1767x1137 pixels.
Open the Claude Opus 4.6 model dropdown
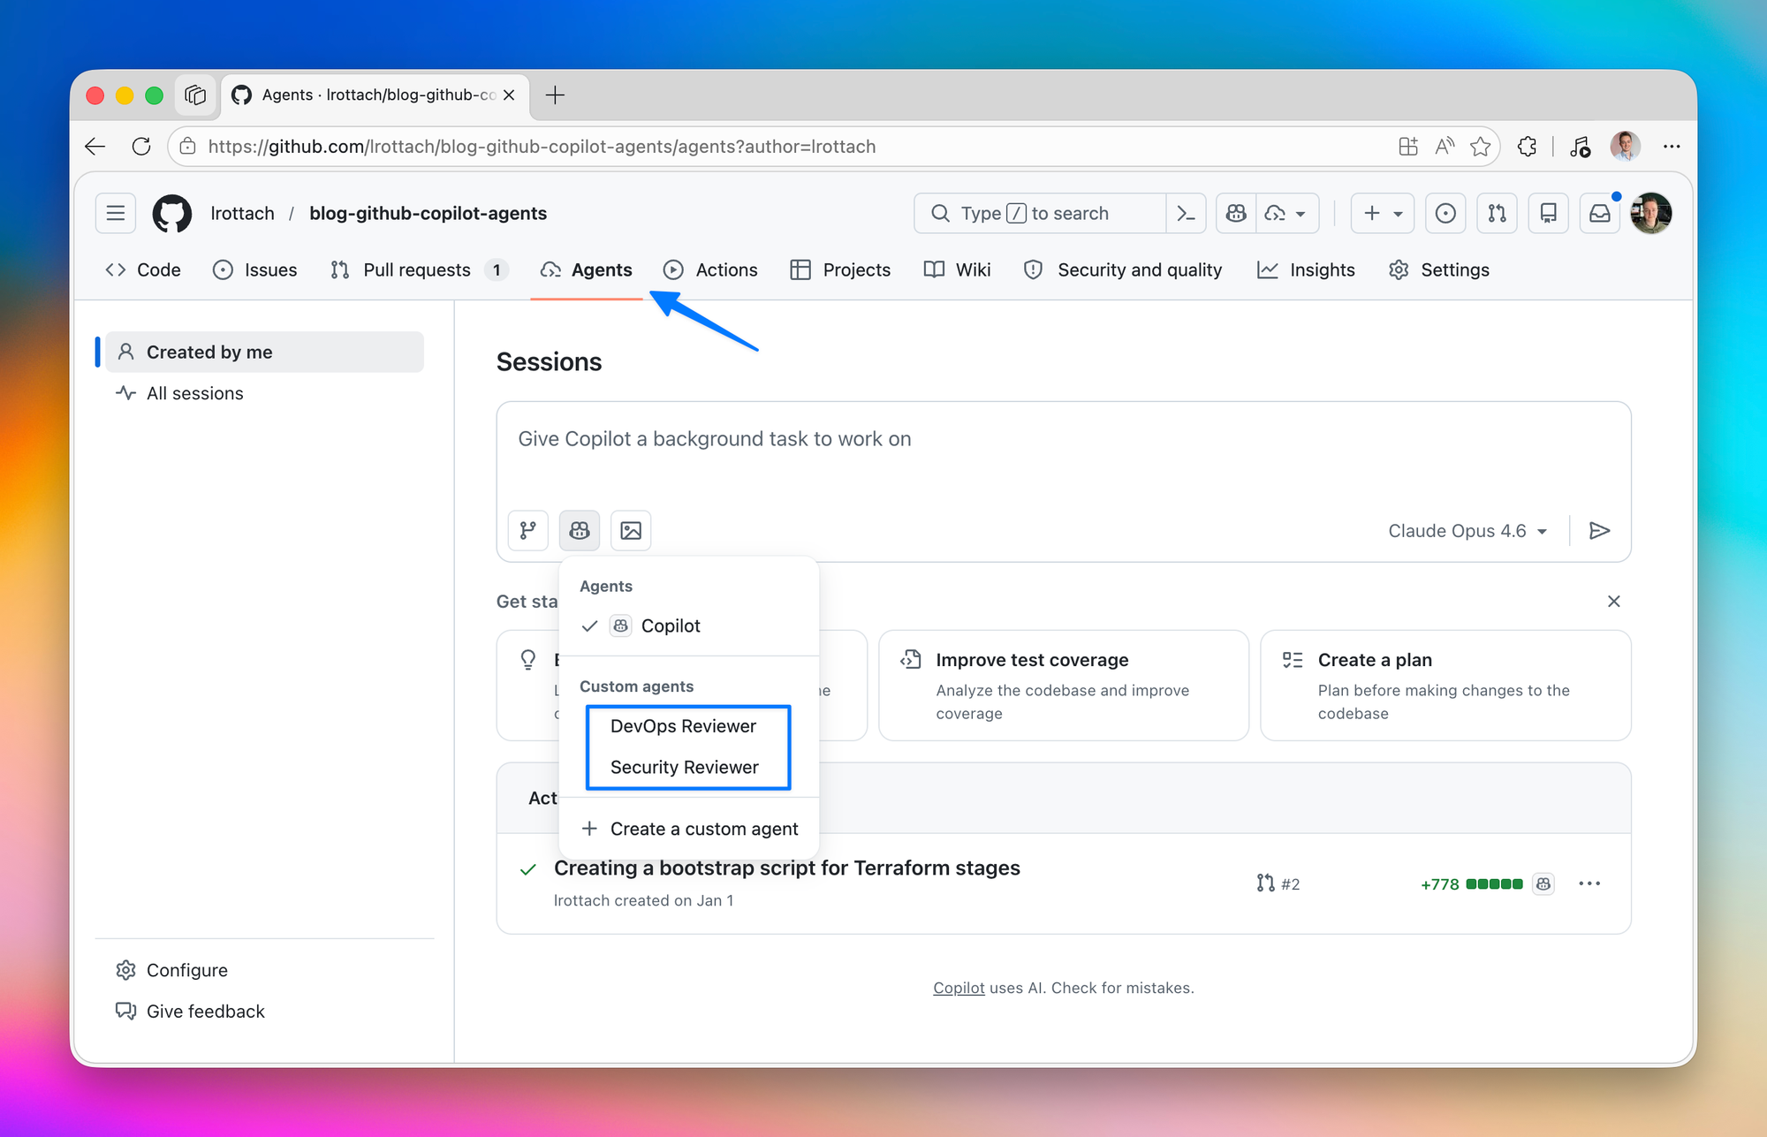[1467, 530]
